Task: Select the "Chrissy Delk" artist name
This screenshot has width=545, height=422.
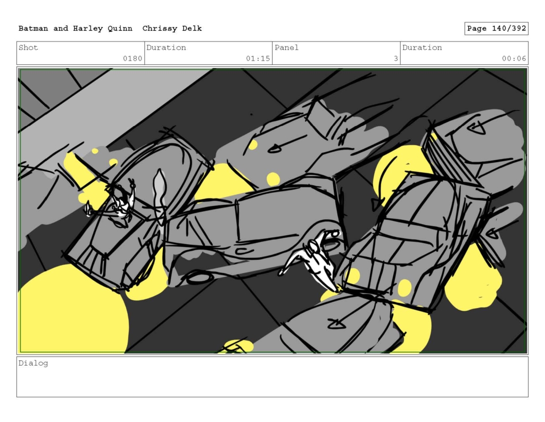Action: [x=172, y=29]
